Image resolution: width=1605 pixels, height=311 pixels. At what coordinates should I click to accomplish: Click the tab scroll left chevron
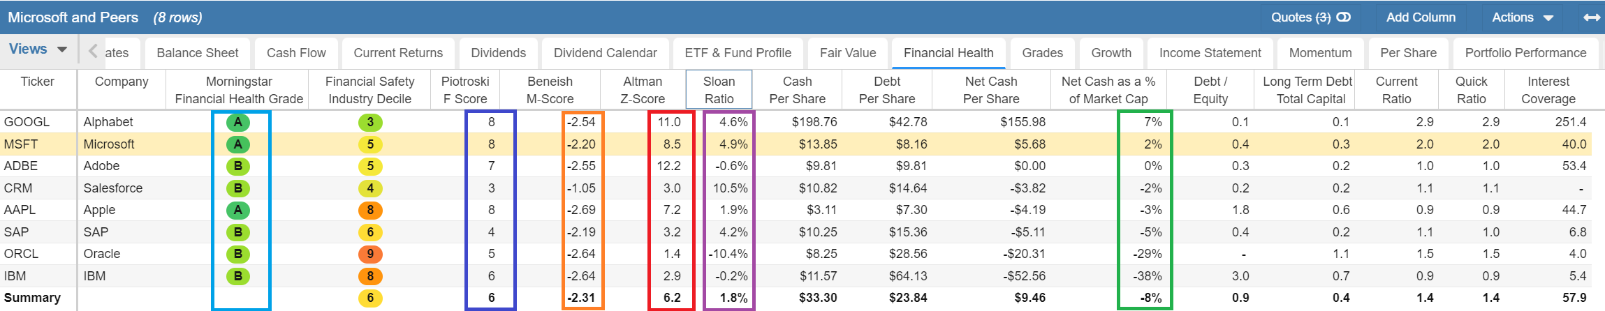pos(93,51)
